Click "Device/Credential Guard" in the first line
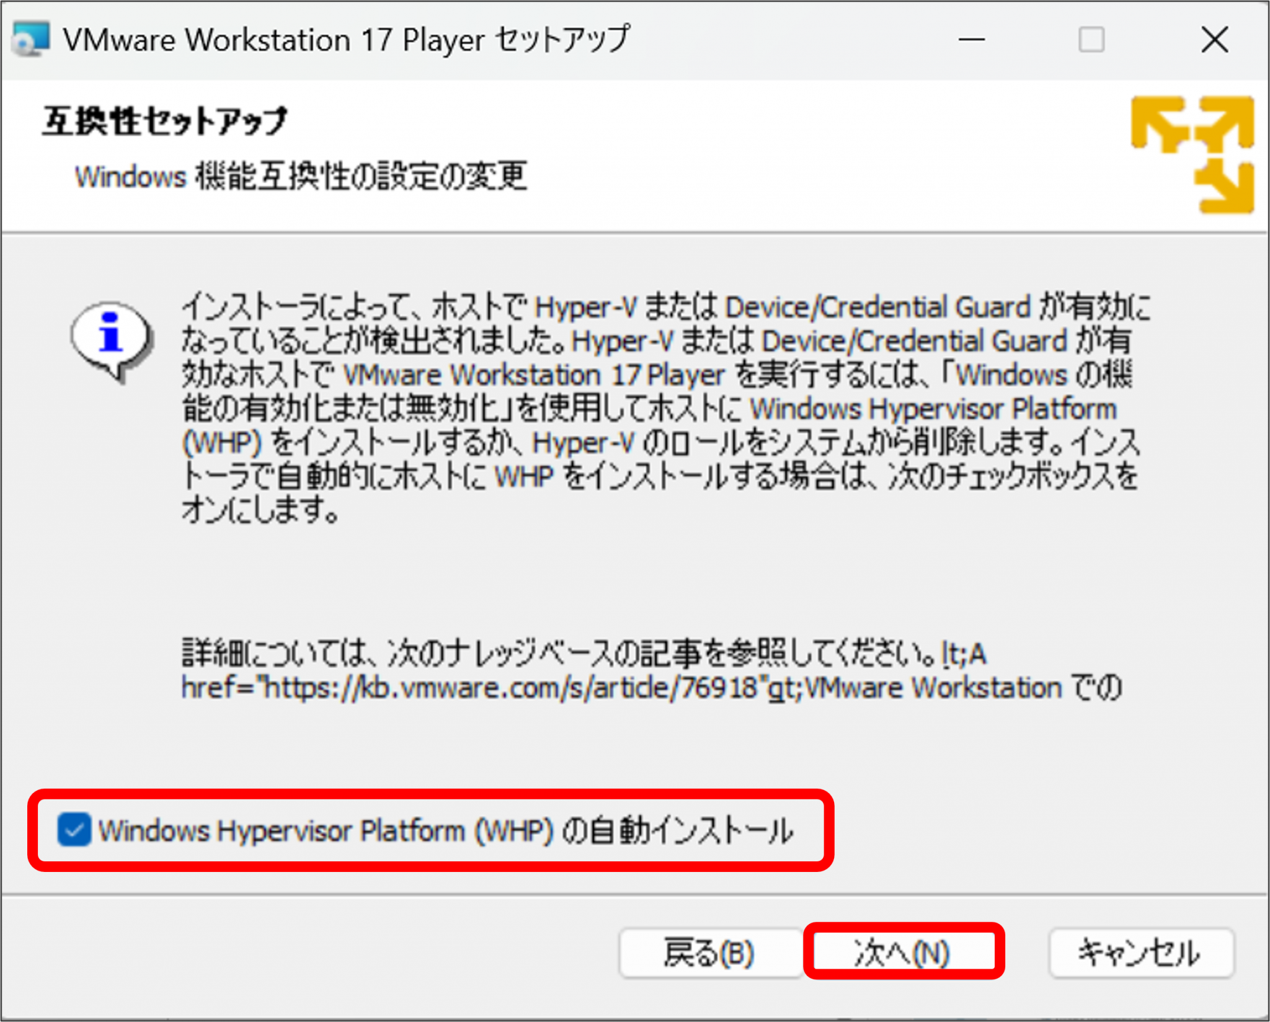 click(877, 308)
